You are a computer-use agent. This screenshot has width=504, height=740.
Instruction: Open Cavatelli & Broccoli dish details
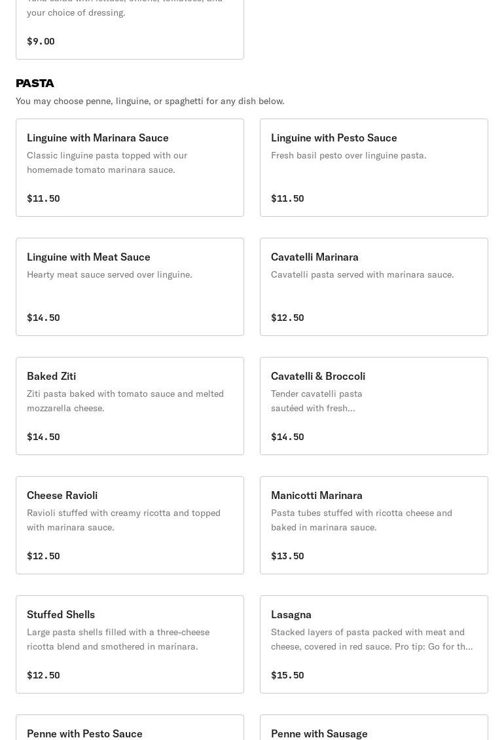pyautogui.click(x=374, y=406)
